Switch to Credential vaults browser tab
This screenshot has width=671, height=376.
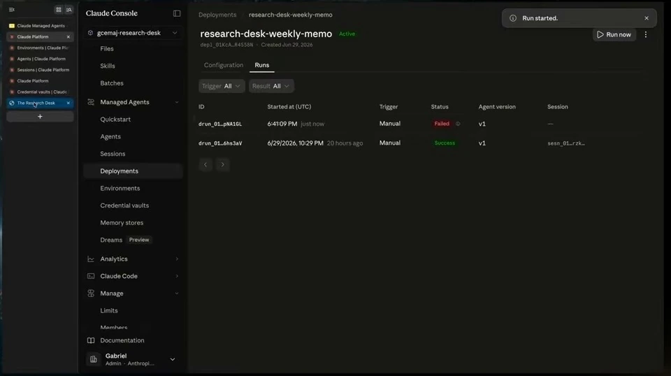pos(40,92)
